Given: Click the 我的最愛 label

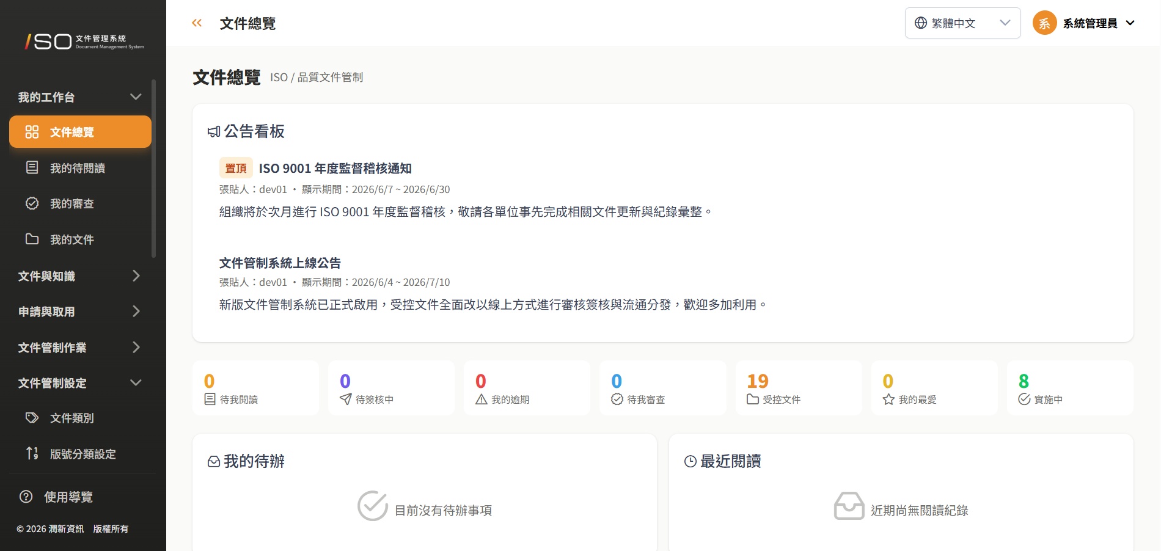Looking at the screenshot, I should pos(917,400).
